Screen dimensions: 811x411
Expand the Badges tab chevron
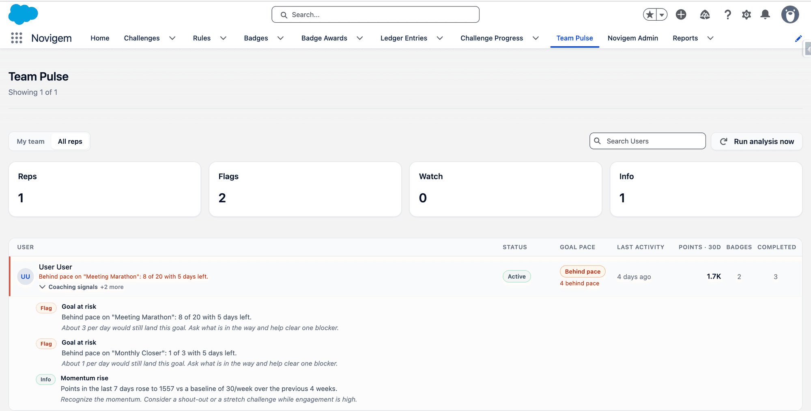(x=280, y=38)
